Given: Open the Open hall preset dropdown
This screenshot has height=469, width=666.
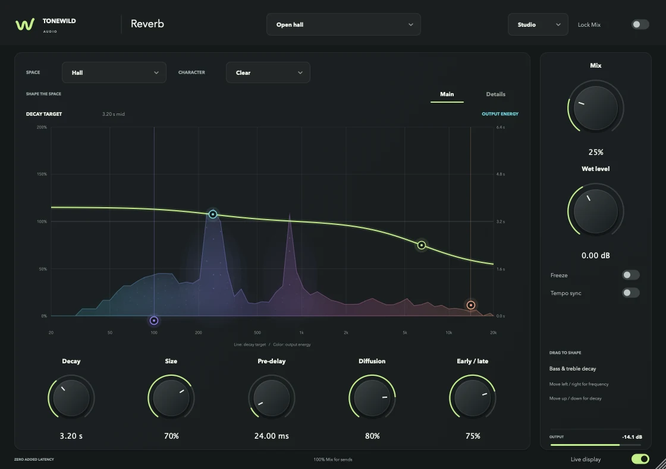Looking at the screenshot, I should point(344,24).
